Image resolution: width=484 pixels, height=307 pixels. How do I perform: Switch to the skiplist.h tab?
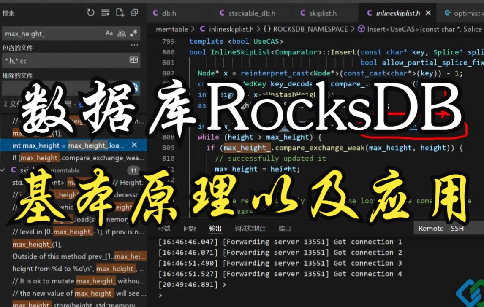[325, 13]
